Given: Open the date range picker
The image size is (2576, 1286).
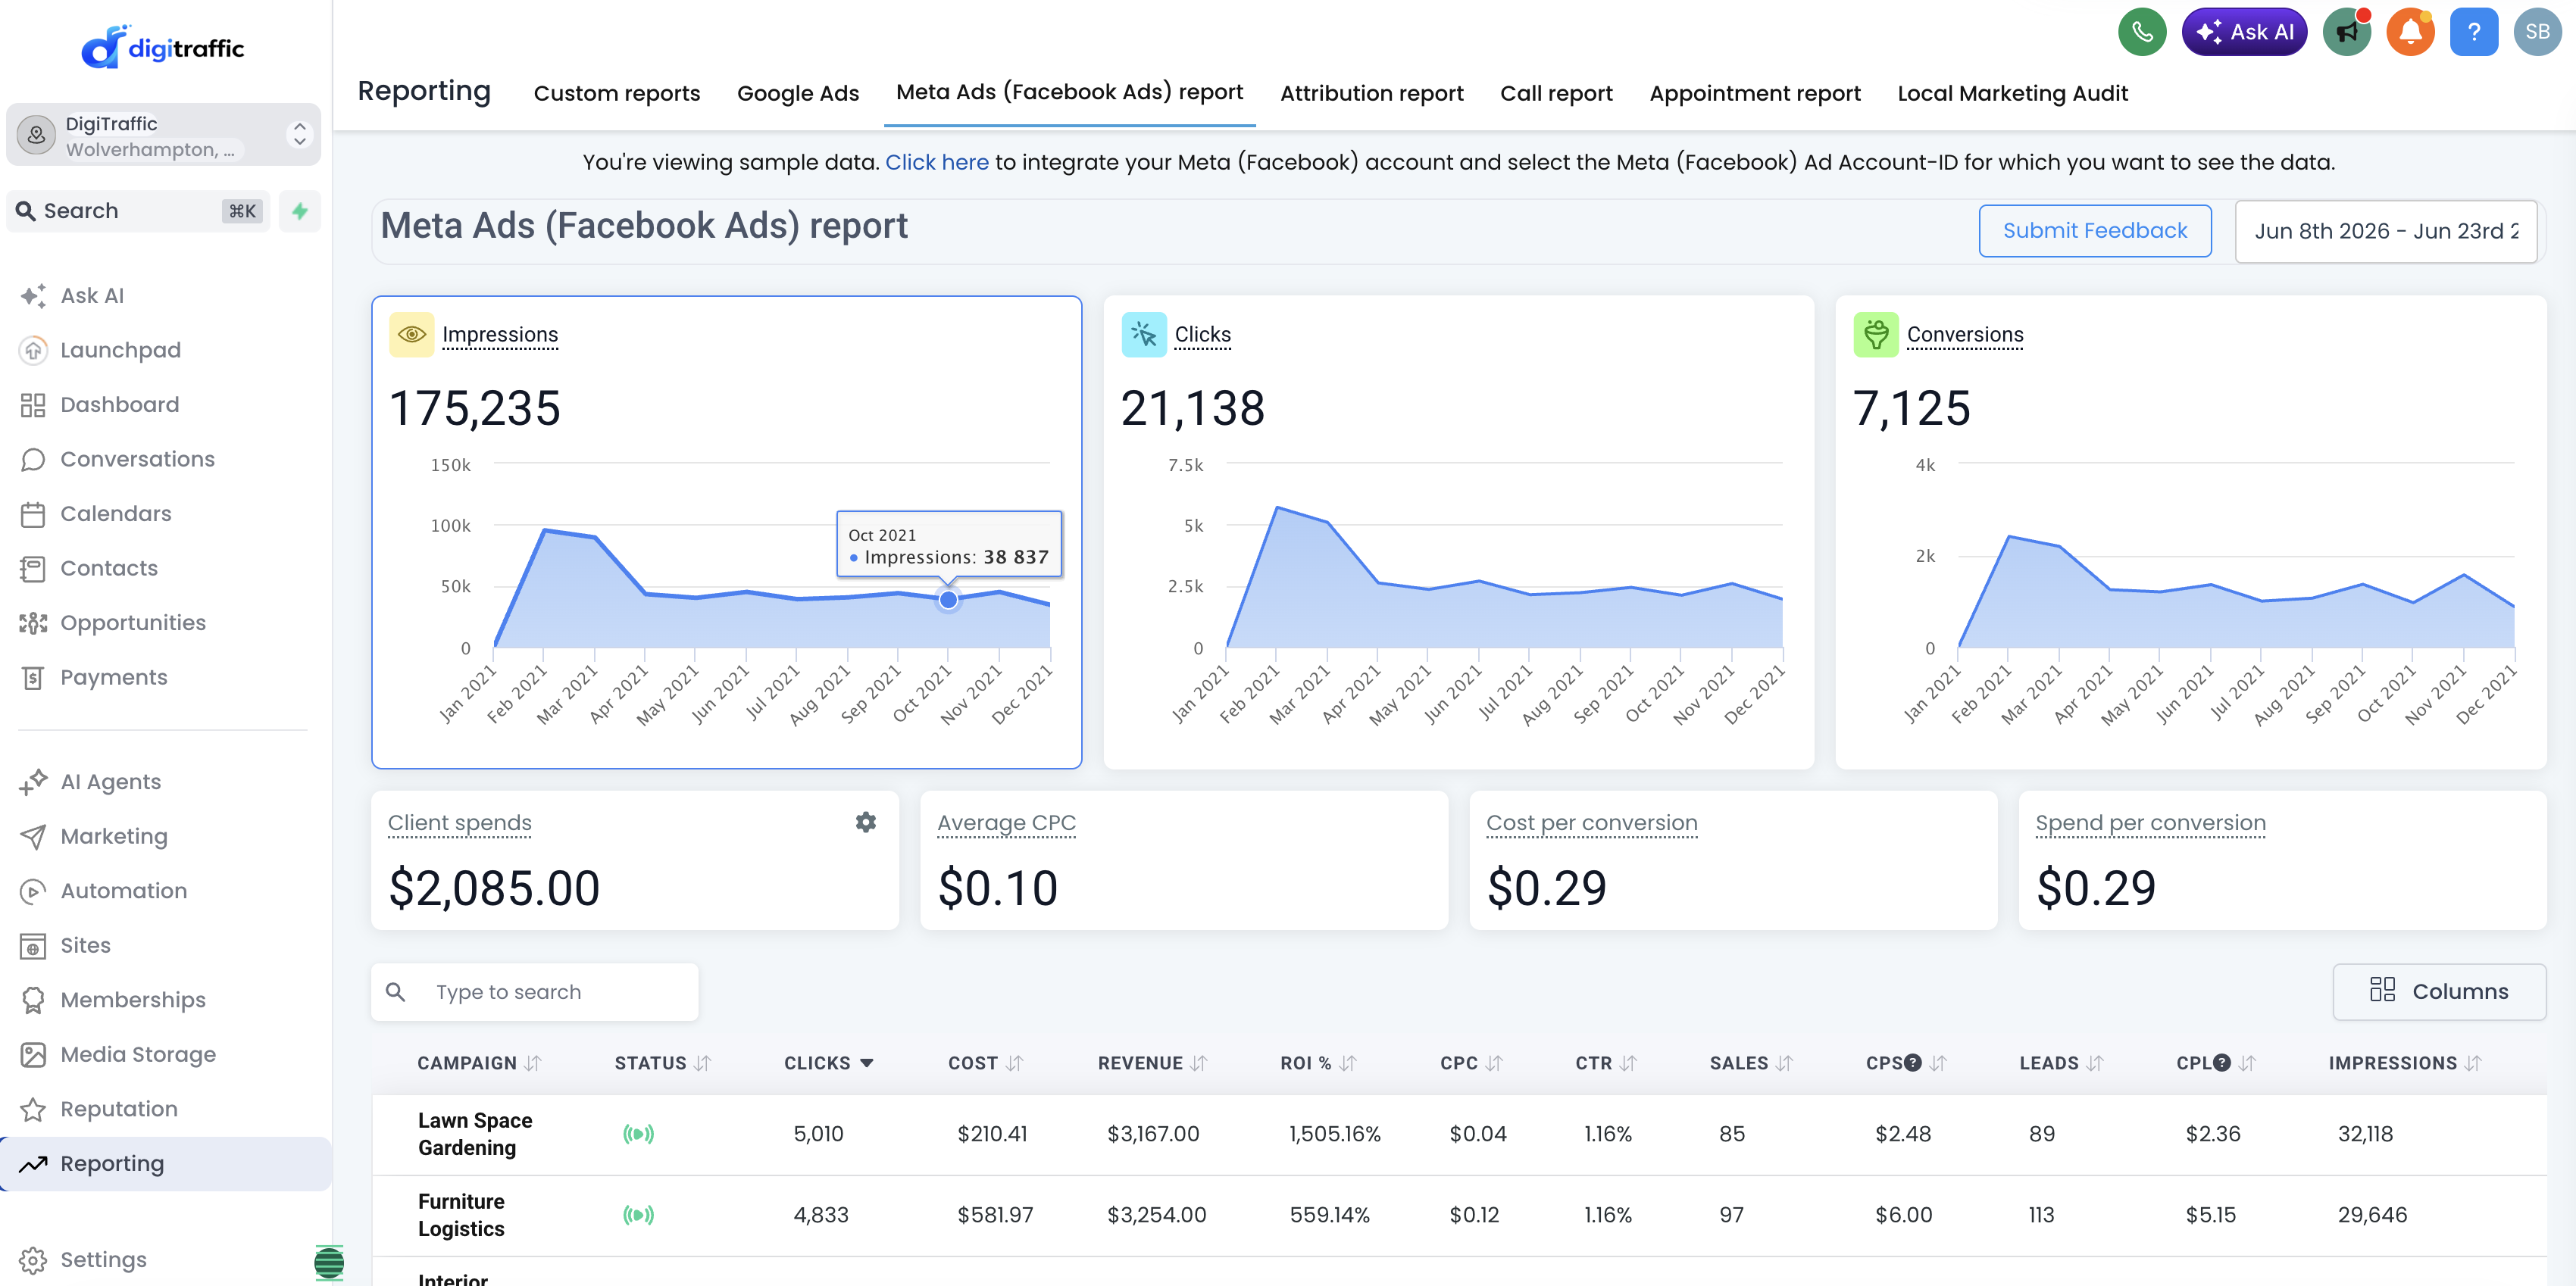Looking at the screenshot, I should pos(2386,231).
